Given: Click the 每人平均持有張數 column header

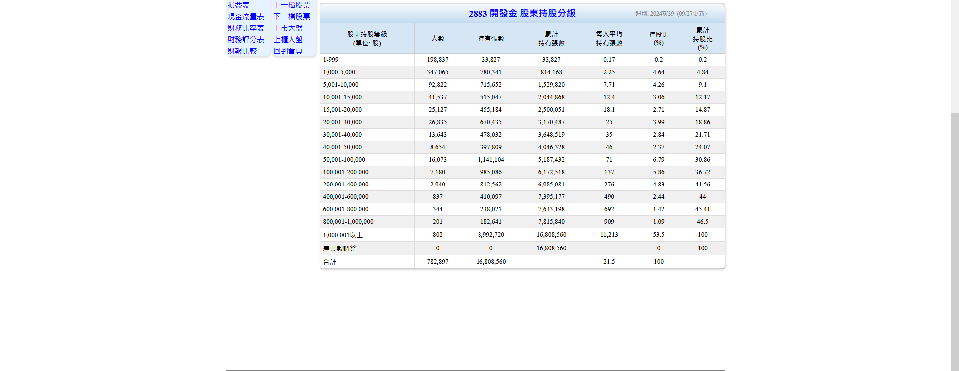Looking at the screenshot, I should [x=609, y=39].
